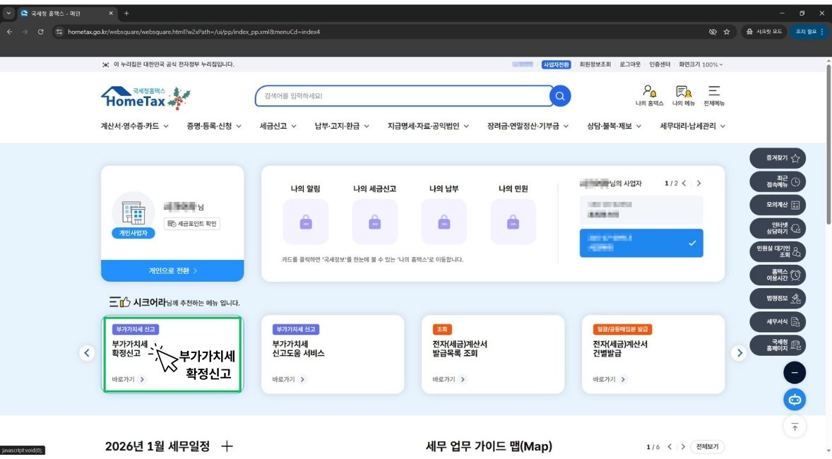Open 나의 알림 lock card
The width and height of the screenshot is (832, 459).
[x=306, y=222]
